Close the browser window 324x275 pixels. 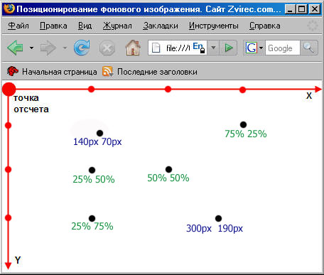(315, 9)
